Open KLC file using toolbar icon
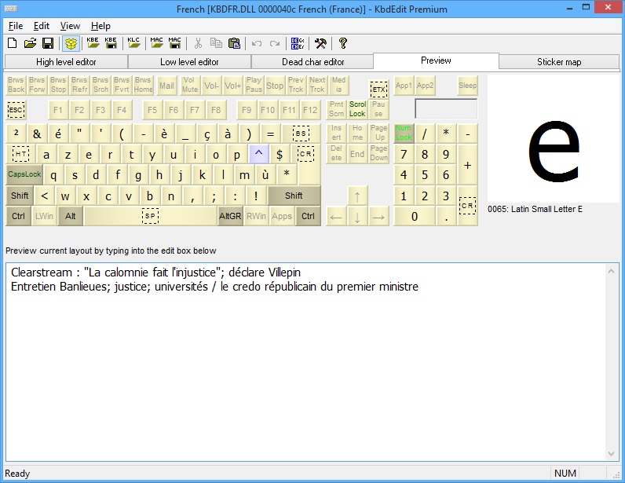This screenshot has height=483, width=625. pos(133,43)
